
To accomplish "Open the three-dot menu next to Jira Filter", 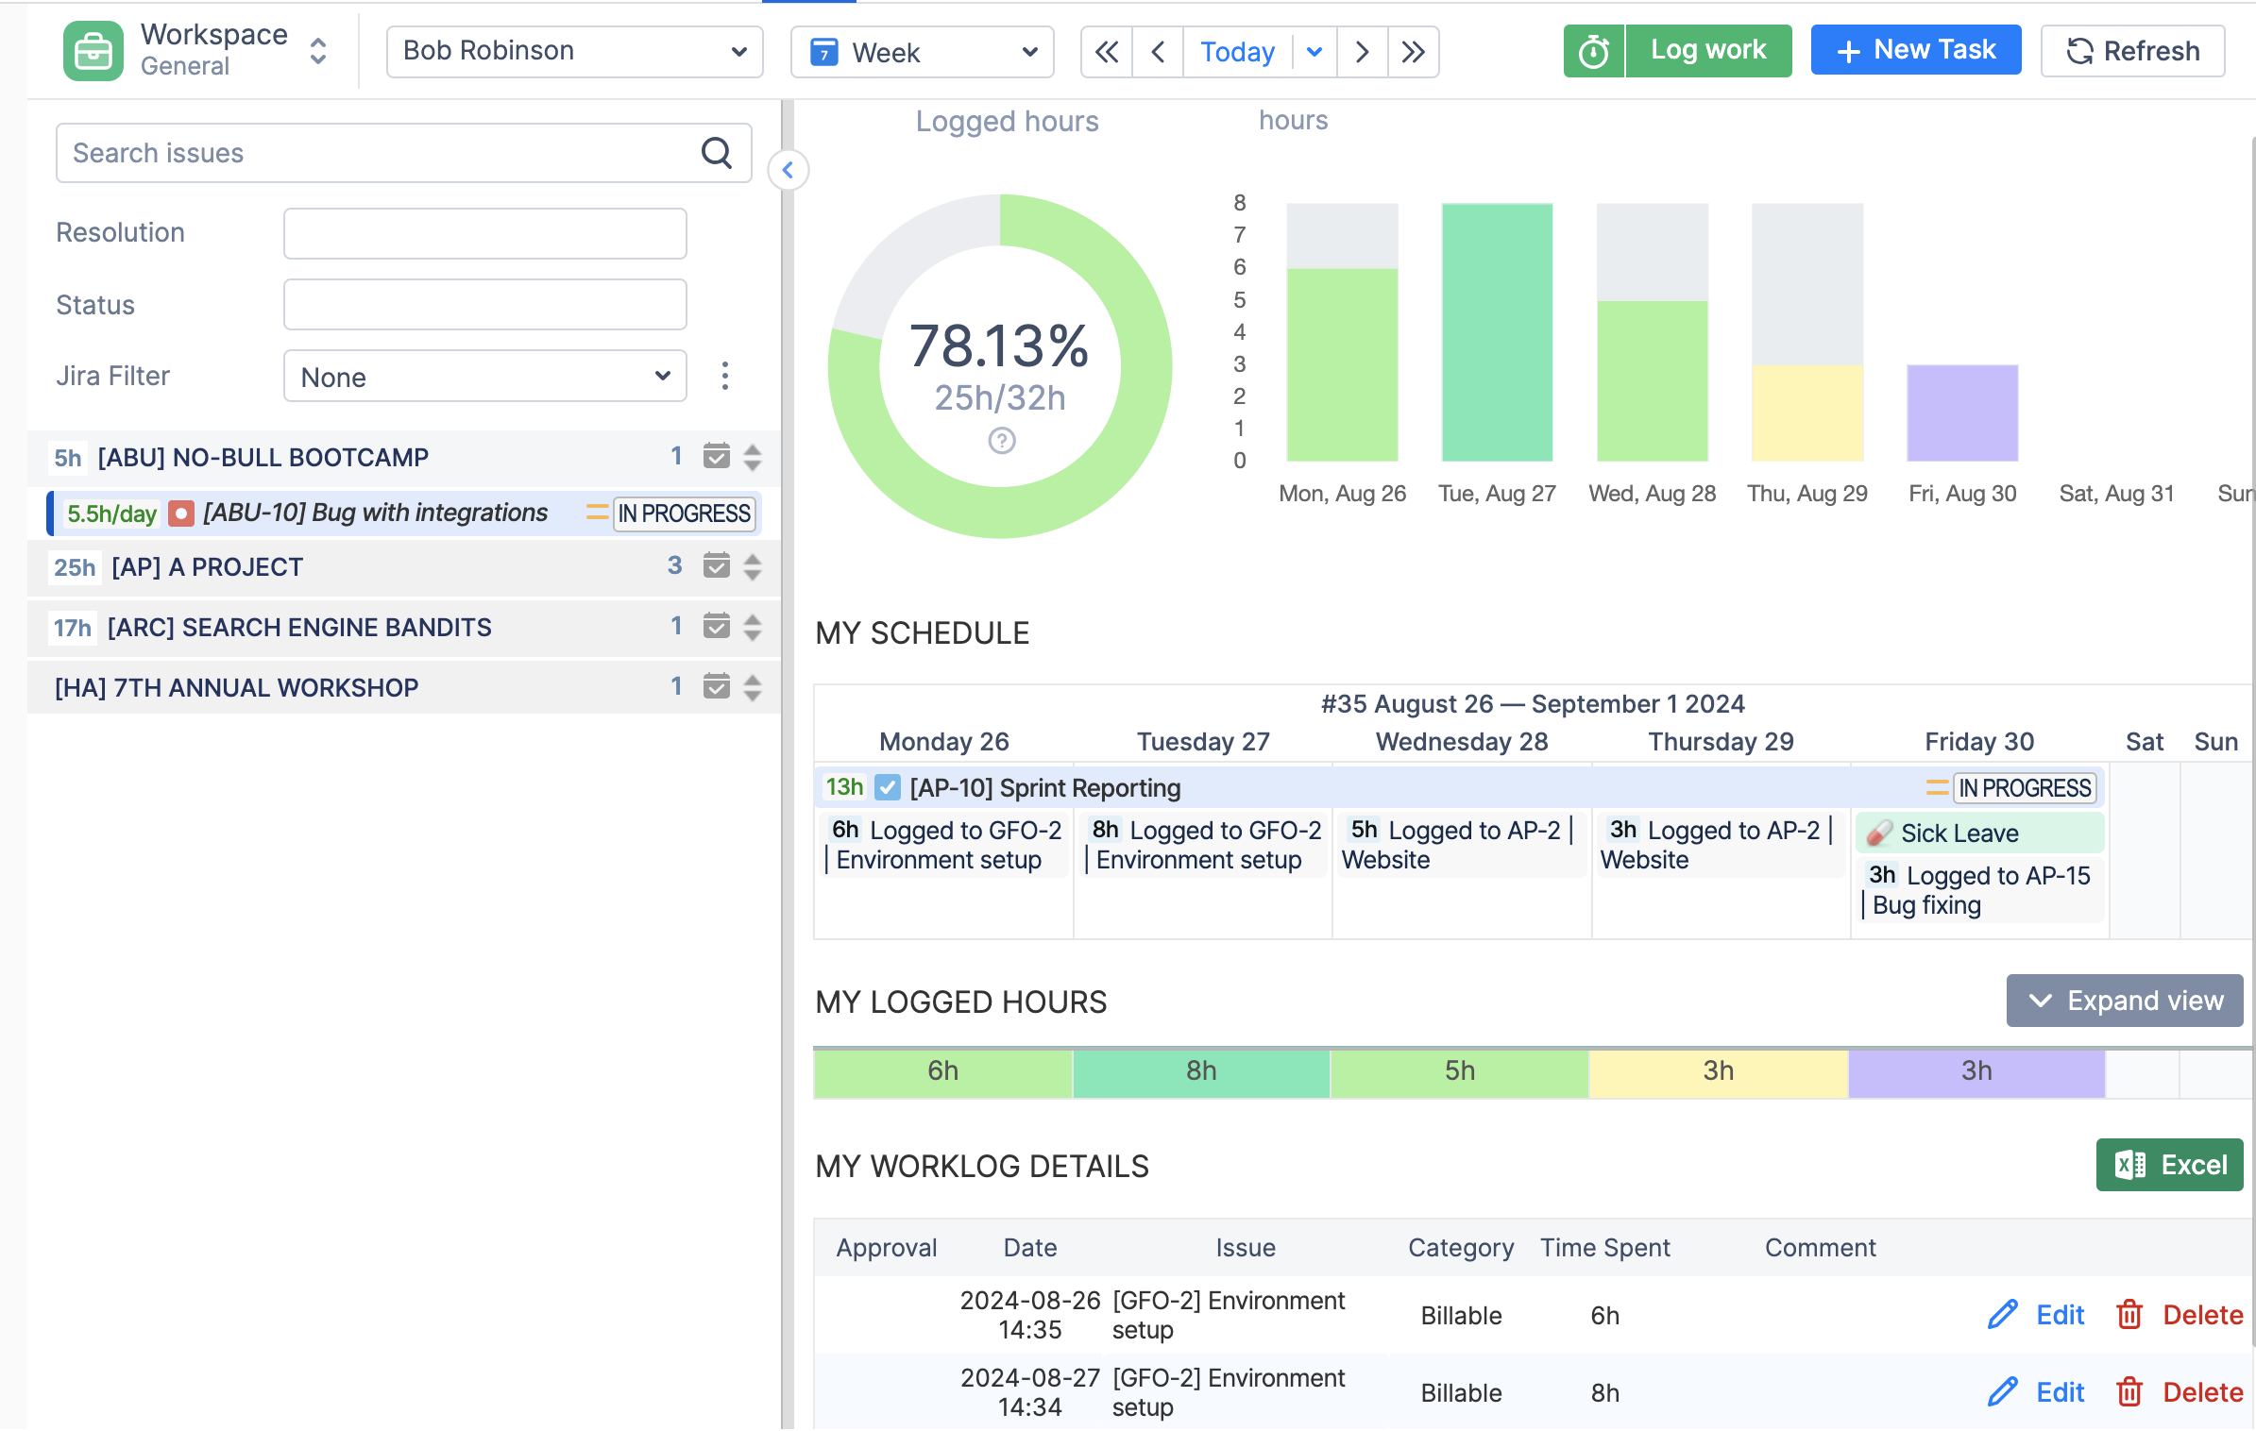I will 724,376.
